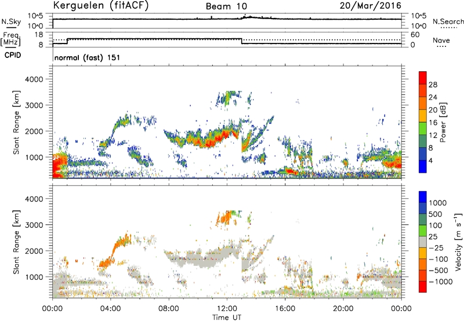Image resolution: width=464 pixels, height=321 pixels.
Task: Click the gray segment of velocity colorbar
Action: (x=423, y=242)
